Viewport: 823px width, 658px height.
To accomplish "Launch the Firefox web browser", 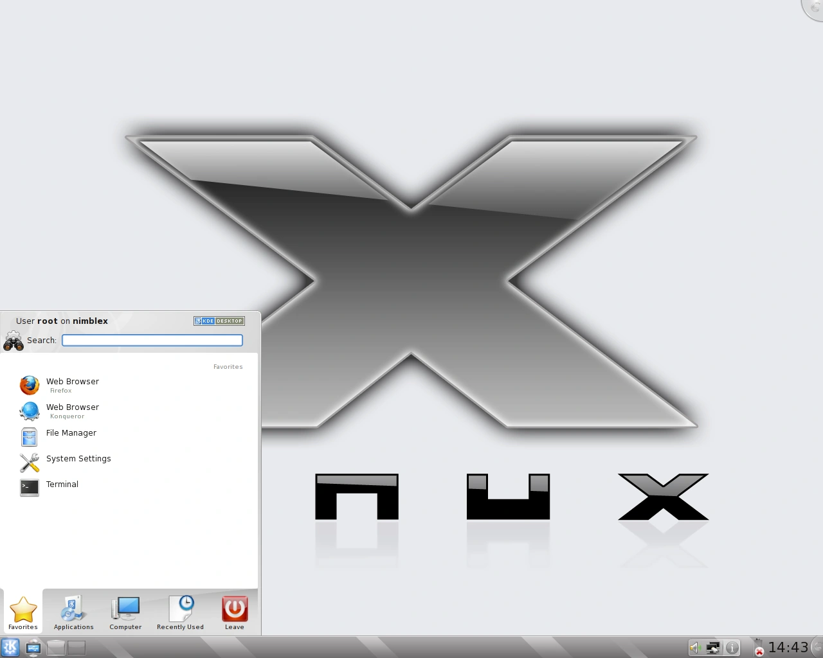I will click(72, 385).
